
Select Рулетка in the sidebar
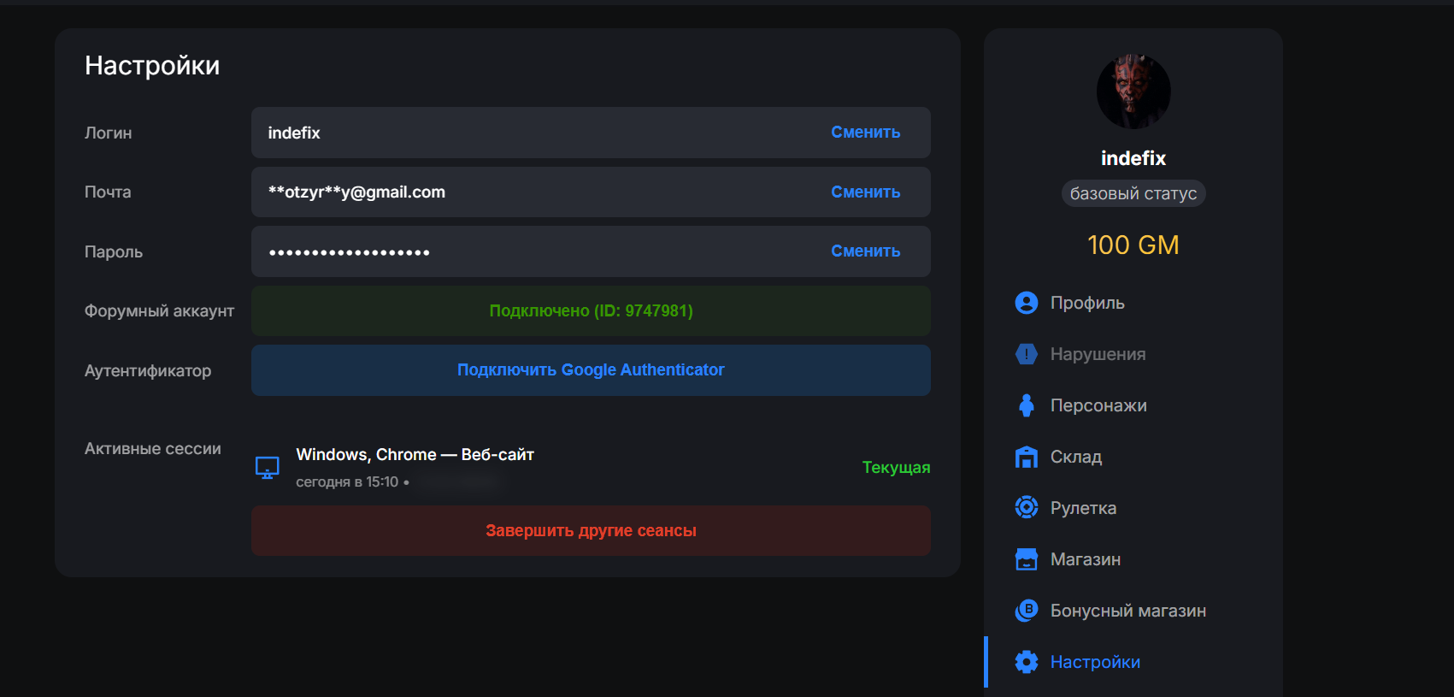pos(1083,508)
